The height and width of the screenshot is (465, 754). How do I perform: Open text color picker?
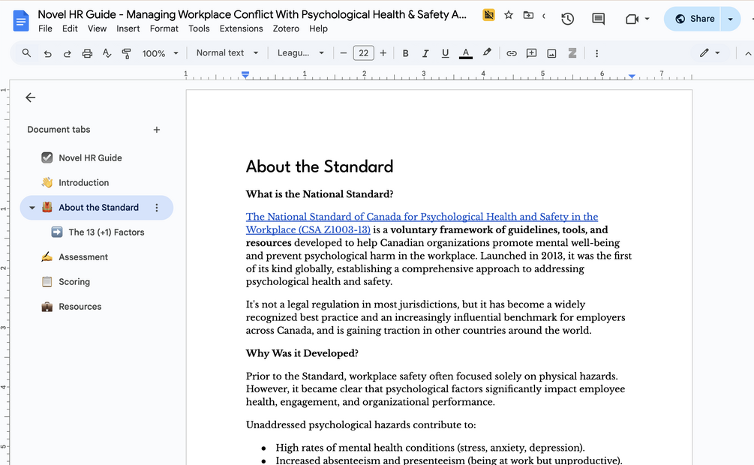(x=465, y=53)
